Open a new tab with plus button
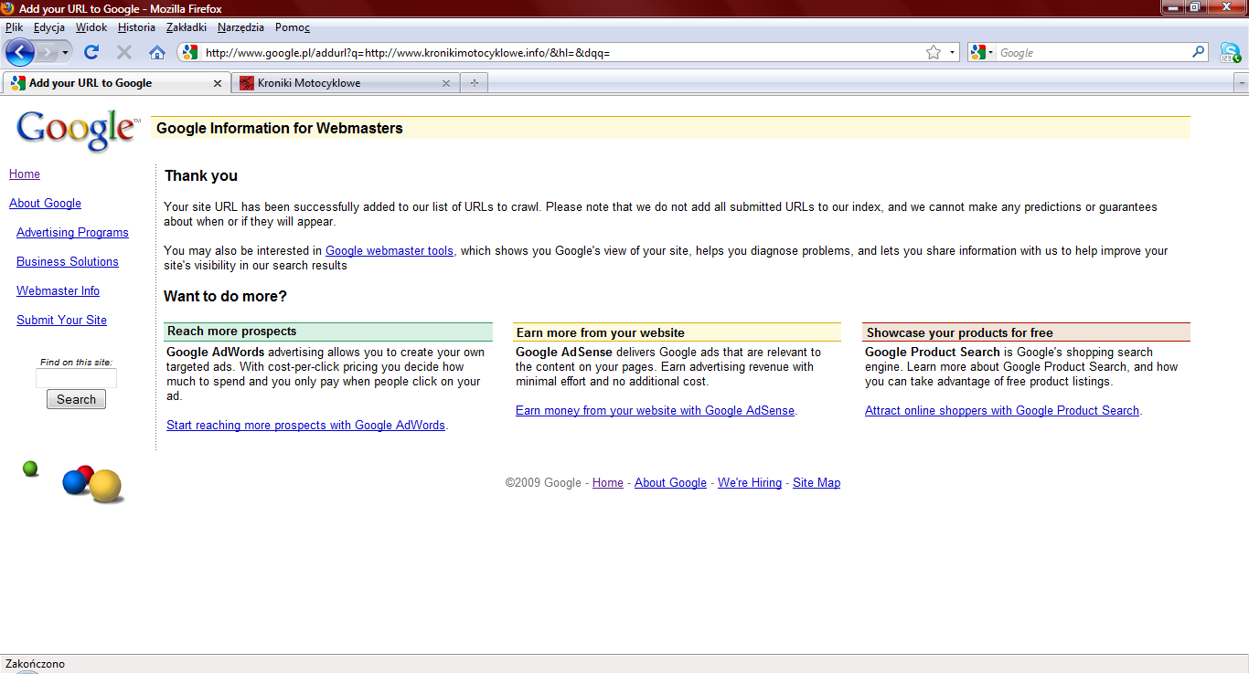Screen dimensions: 1249x674 coord(474,83)
